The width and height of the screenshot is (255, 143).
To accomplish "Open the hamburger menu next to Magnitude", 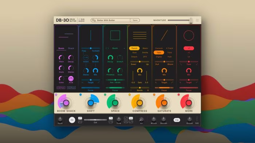I will click(197, 20).
